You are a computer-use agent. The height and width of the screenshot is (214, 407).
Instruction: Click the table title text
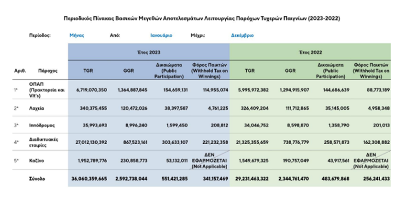click(202, 19)
